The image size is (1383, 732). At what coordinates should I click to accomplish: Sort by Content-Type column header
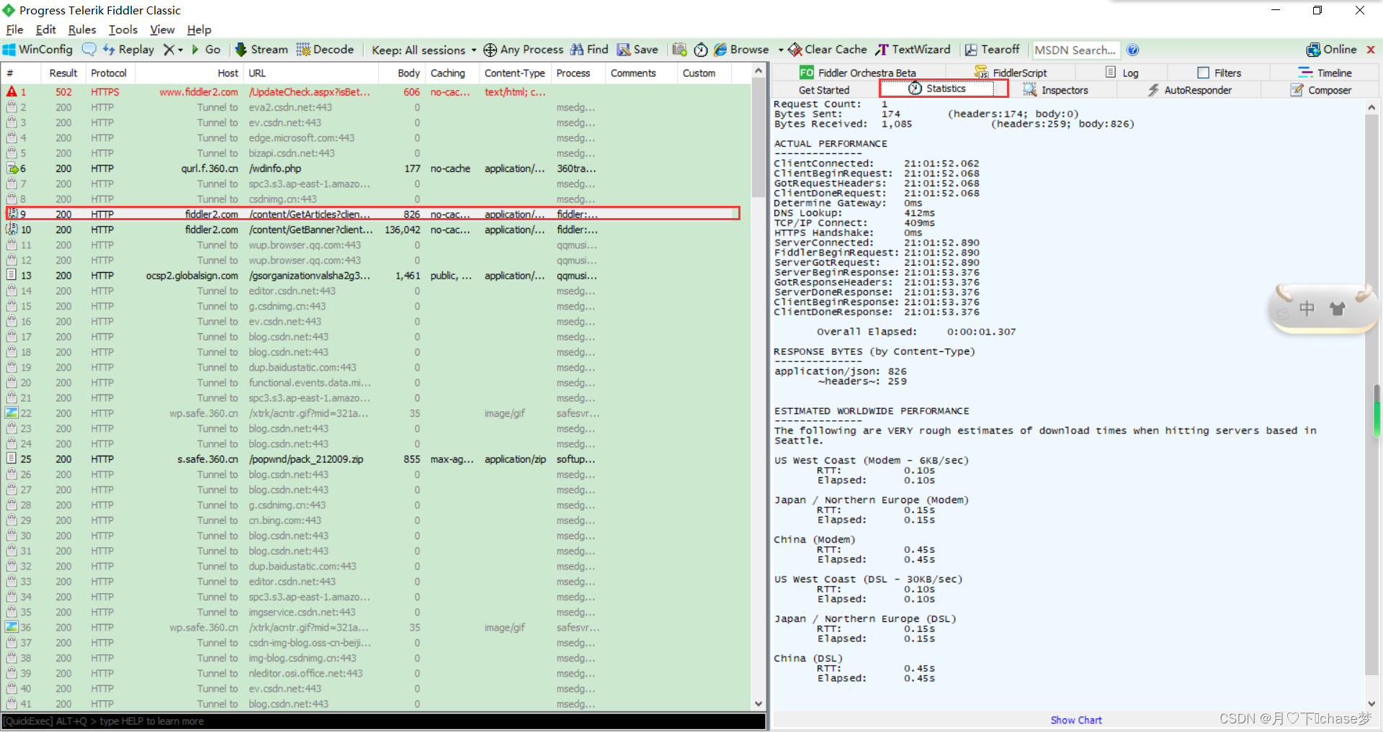515,73
